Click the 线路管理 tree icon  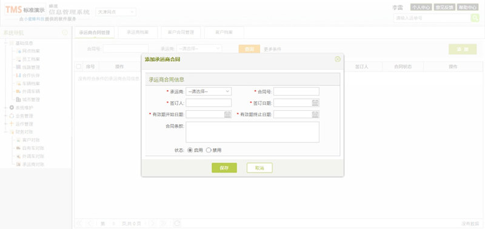19,67
